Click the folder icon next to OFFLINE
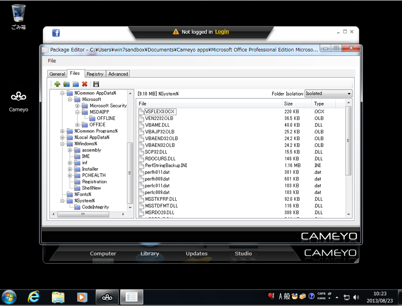Viewport: 402px width, 306px height. 92,118
